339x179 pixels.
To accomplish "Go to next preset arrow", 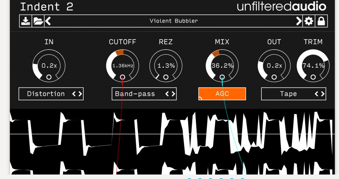I will click(x=299, y=21).
